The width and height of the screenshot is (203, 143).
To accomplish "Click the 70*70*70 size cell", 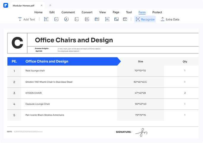I will pyautogui.click(x=140, y=71).
